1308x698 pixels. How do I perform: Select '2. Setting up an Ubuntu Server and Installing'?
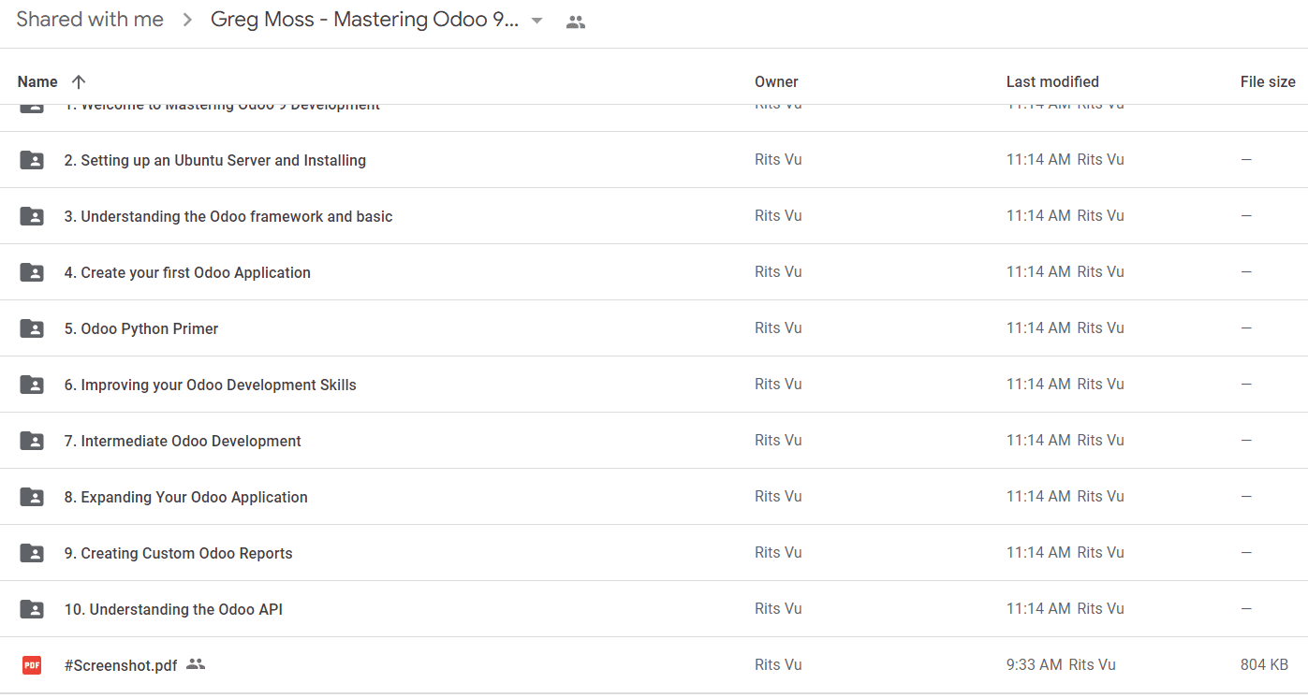(214, 160)
